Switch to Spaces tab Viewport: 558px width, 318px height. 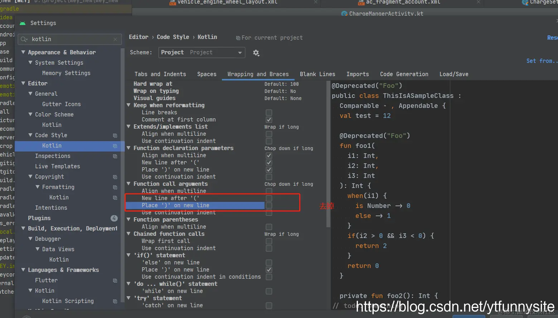[x=207, y=74]
